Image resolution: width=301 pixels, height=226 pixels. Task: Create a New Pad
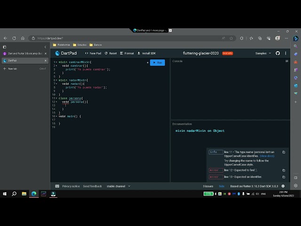[x=93, y=53]
